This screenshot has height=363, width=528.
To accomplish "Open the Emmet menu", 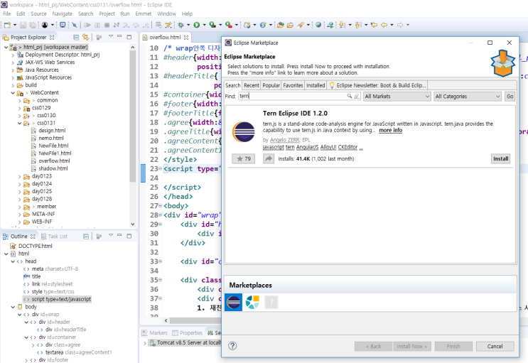I will click(144, 13).
